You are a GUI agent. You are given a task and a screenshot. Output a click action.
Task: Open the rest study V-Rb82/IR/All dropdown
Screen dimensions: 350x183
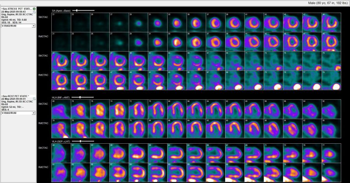(x=34, y=113)
